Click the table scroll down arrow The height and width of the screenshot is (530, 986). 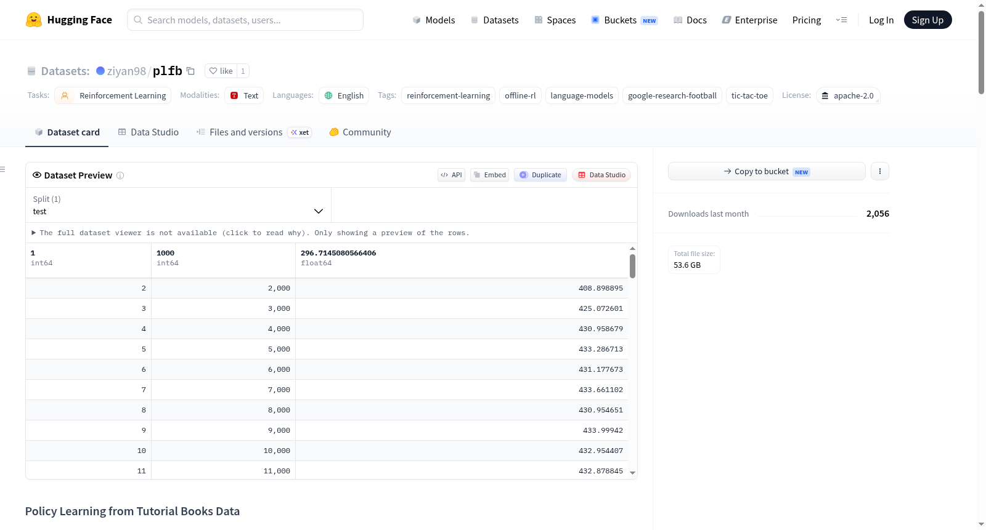coord(632,473)
